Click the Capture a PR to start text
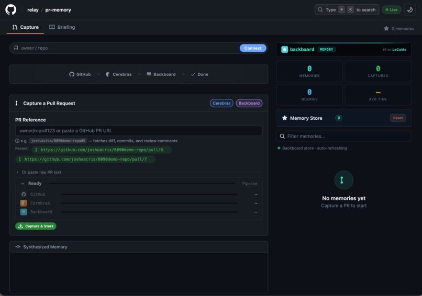 pos(343,206)
